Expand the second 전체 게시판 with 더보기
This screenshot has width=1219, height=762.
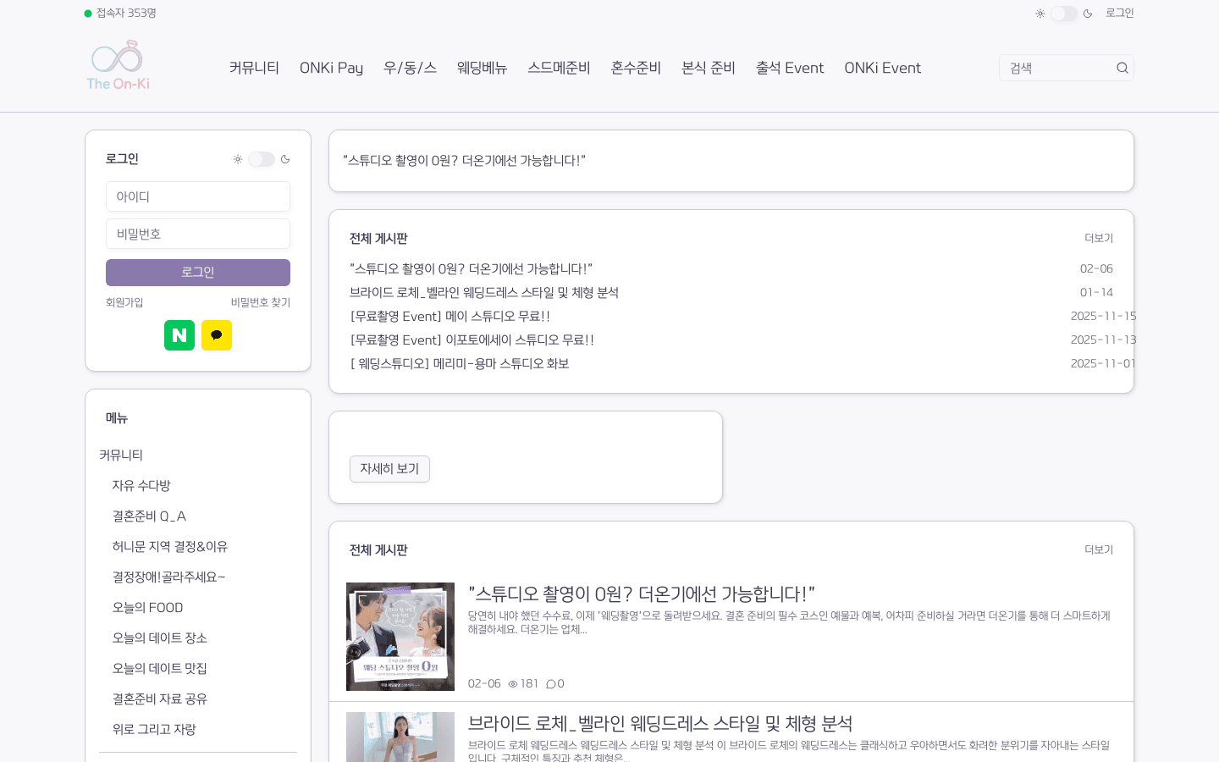coord(1098,549)
